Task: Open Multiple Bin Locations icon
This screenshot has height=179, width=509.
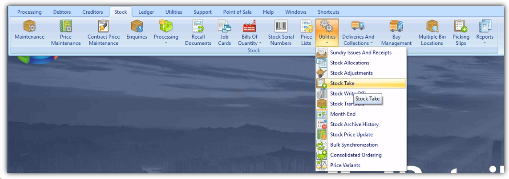Action: pos(432,26)
